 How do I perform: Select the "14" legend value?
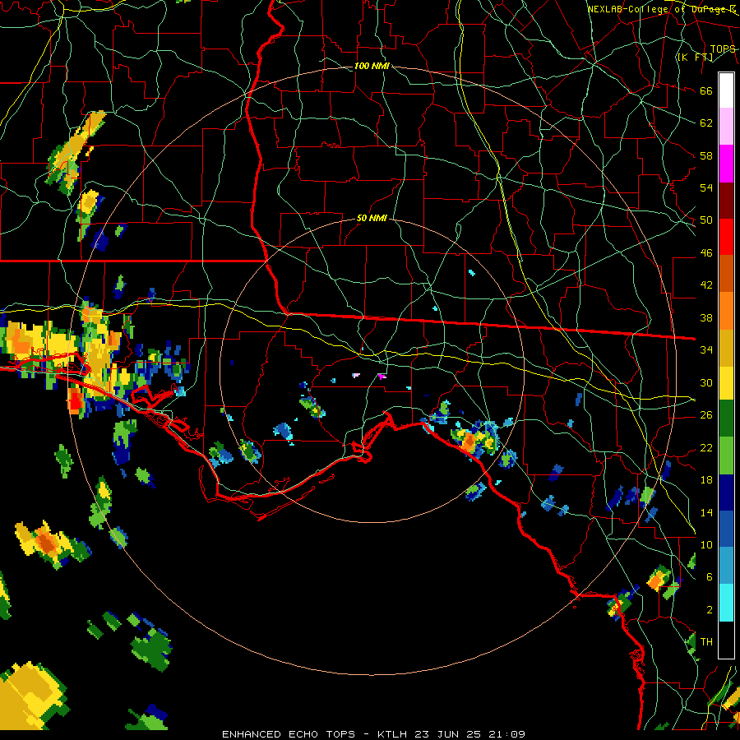pos(706,512)
